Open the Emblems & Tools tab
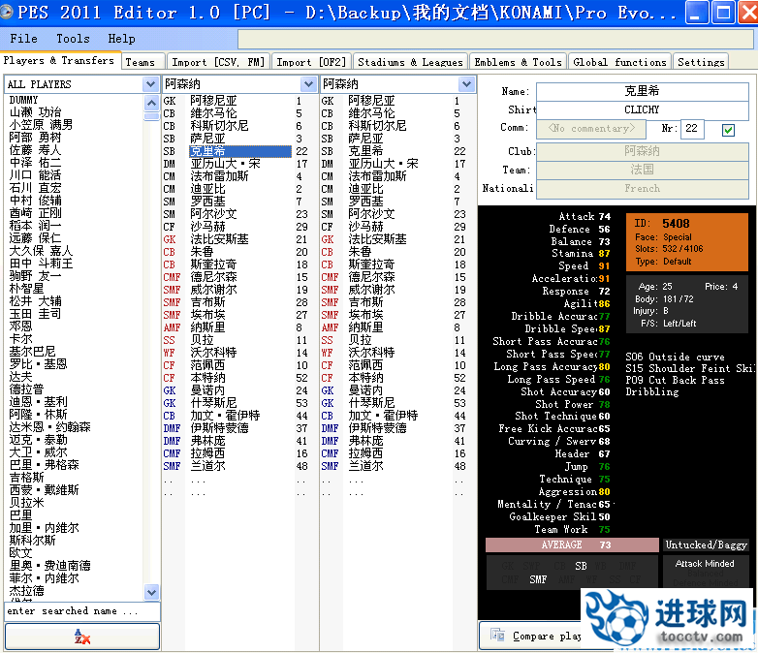Image resolution: width=758 pixels, height=653 pixels. 518,62
